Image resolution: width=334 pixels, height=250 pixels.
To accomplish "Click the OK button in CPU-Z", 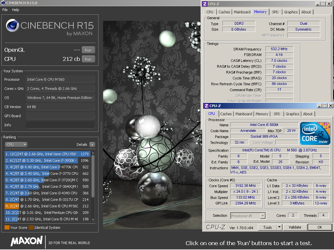I will point(320,228).
